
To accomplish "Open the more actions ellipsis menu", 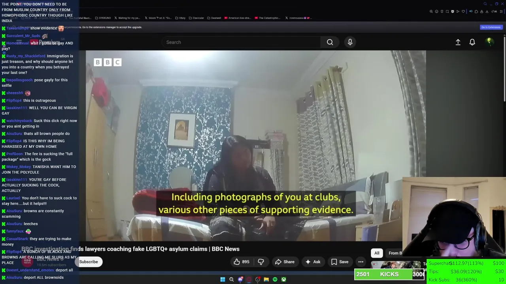I will click(x=361, y=262).
